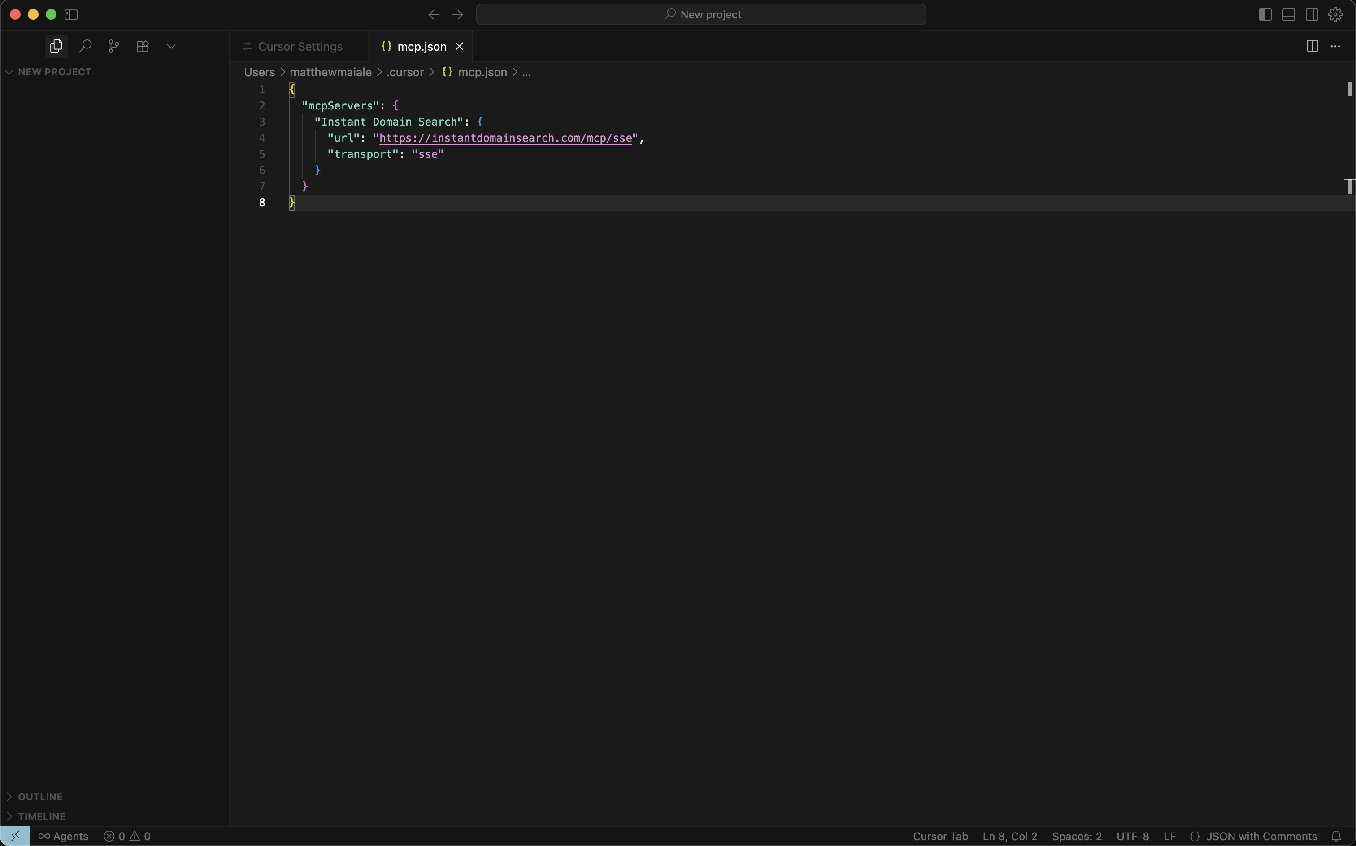Click the "url" key on line 4
This screenshot has width=1356, height=846.
(x=343, y=138)
